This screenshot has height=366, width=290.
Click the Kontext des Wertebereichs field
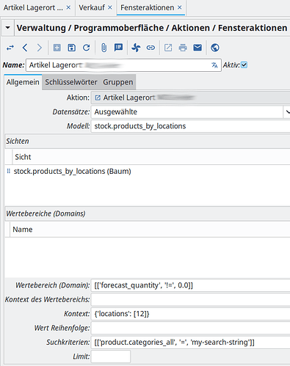pos(190,299)
